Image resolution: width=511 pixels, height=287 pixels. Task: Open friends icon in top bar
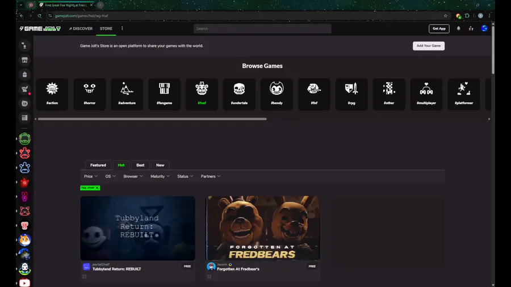471,28
